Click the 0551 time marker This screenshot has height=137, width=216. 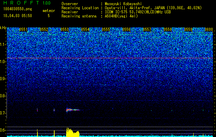23,29
